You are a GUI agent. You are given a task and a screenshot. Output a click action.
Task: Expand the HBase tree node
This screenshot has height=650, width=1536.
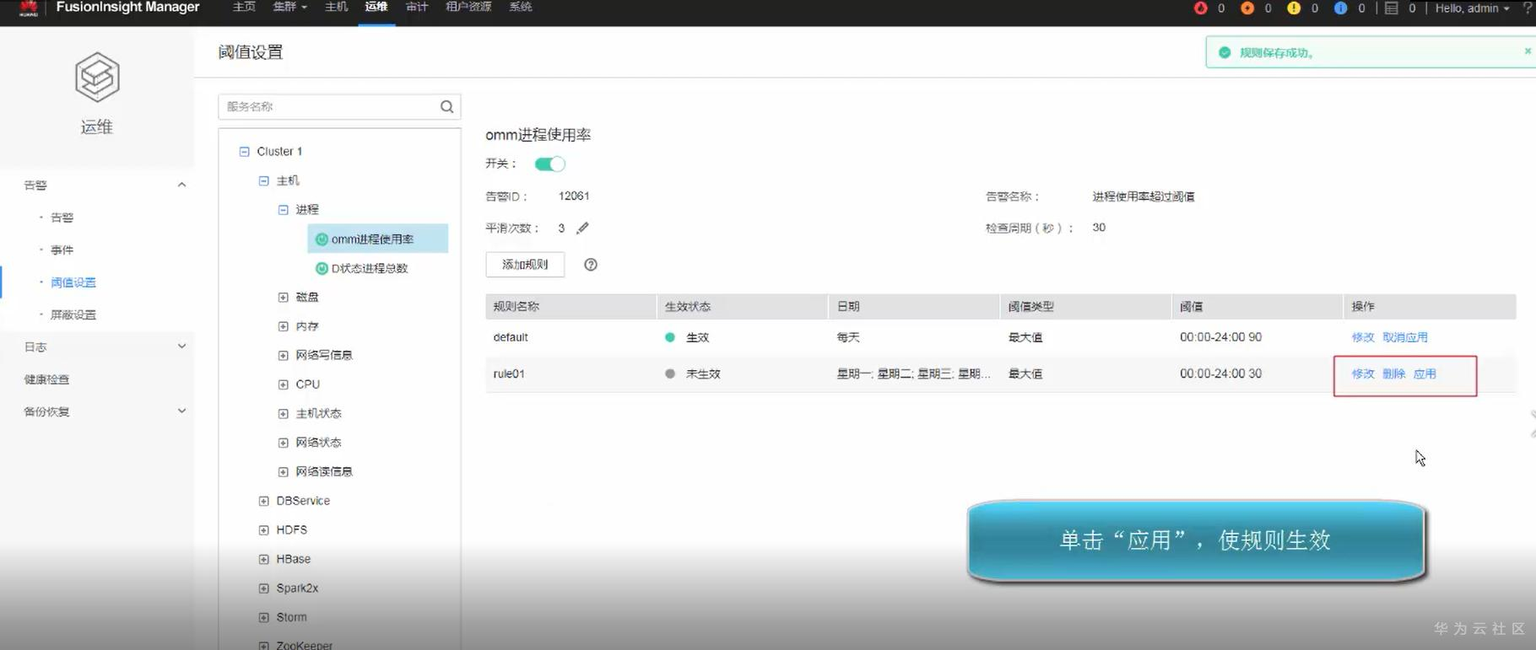click(x=264, y=559)
